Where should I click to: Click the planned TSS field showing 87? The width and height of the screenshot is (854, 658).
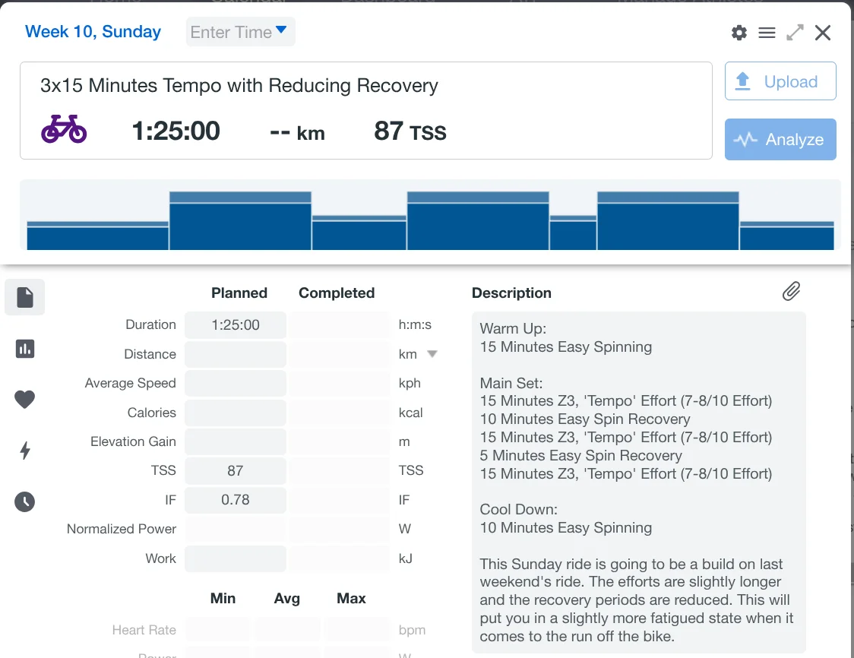tap(236, 471)
